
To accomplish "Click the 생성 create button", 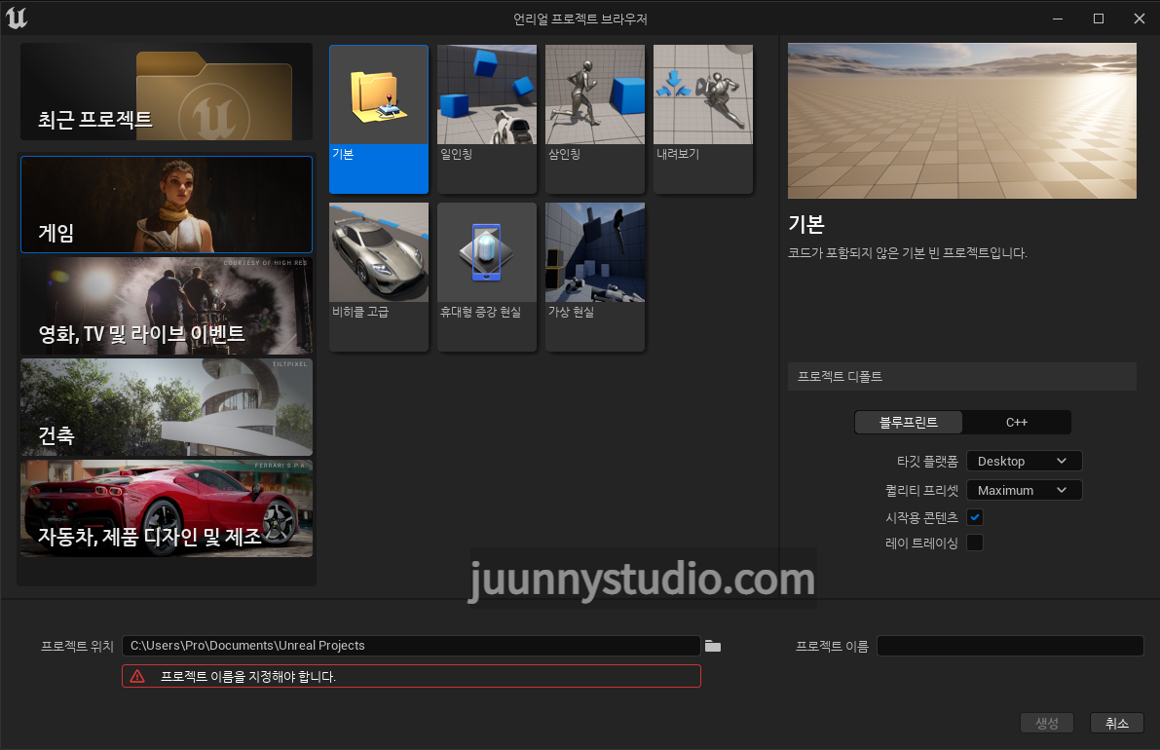I will coord(1046,723).
